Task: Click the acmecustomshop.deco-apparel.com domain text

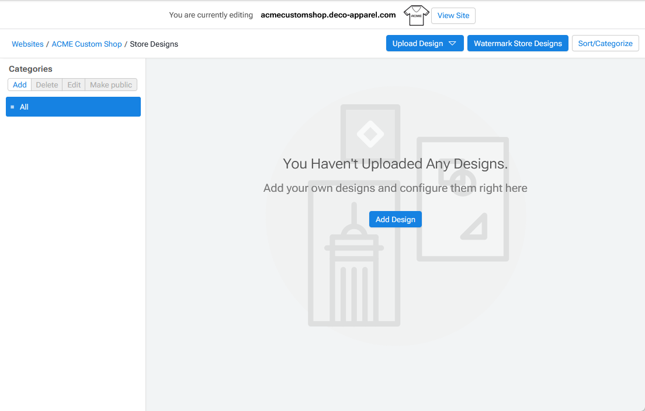Action: click(328, 15)
